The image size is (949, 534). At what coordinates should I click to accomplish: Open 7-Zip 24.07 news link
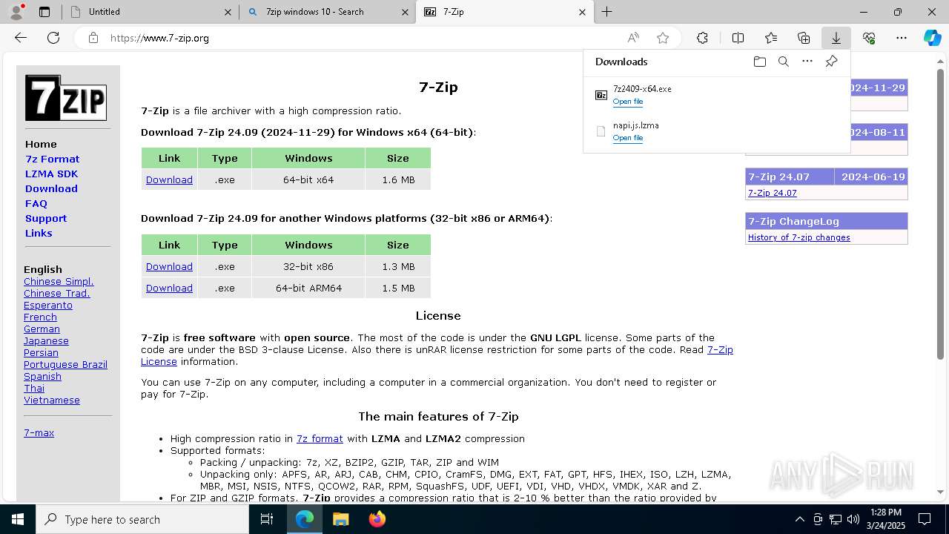[772, 193]
